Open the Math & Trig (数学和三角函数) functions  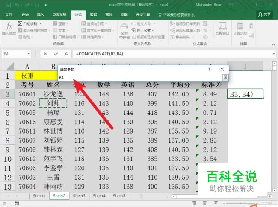pyautogui.click(x=97, y=30)
